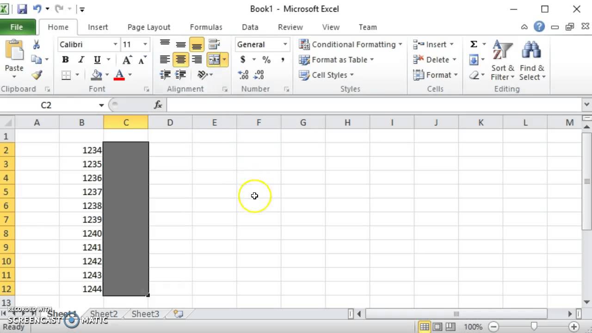Viewport: 592px width, 333px height.
Task: Increase decimal places in Number group
Action: [243, 74]
